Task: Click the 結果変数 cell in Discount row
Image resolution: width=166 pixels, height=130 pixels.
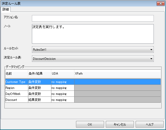Action: (x=40, y=100)
